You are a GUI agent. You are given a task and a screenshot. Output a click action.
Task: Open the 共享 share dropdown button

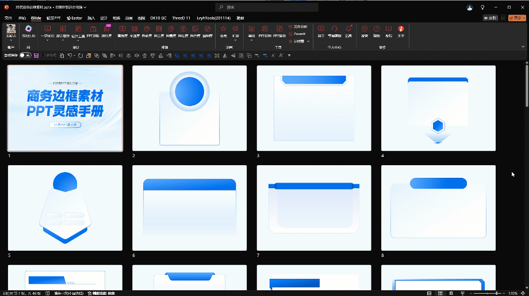(517, 18)
